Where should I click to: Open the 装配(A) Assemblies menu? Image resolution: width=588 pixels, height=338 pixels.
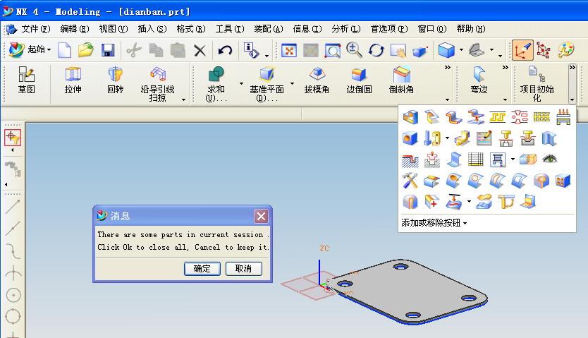(x=269, y=29)
